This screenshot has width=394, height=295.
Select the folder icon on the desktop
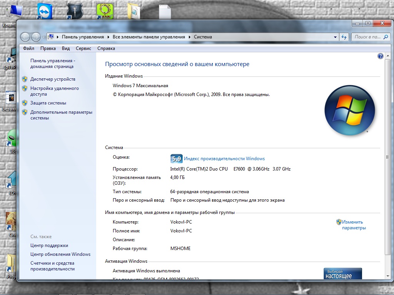(134, 11)
